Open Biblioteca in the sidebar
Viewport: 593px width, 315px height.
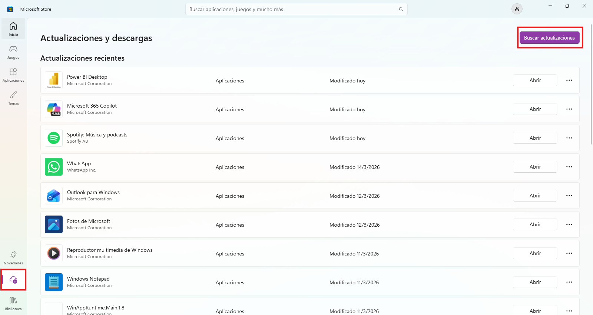13,303
